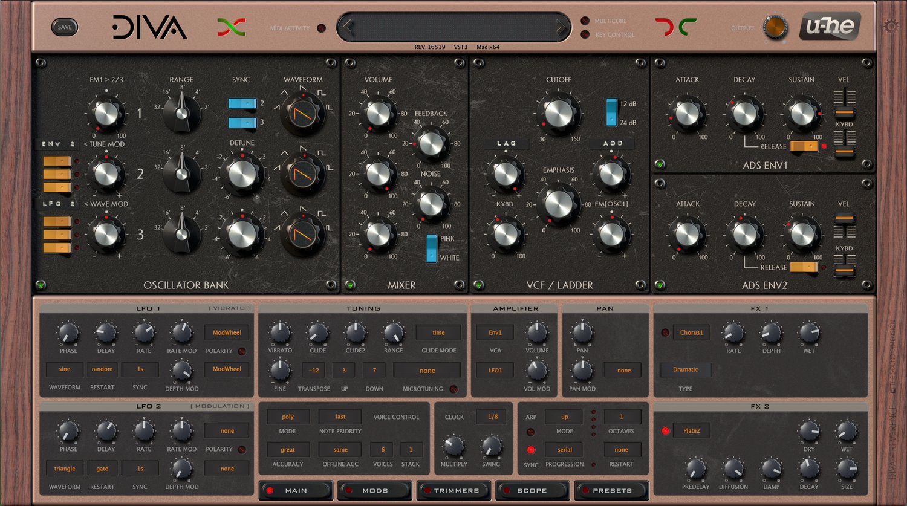The width and height of the screenshot is (907, 506).
Task: Open the Clock dropdown showing 1/8
Action: pyautogui.click(x=493, y=417)
